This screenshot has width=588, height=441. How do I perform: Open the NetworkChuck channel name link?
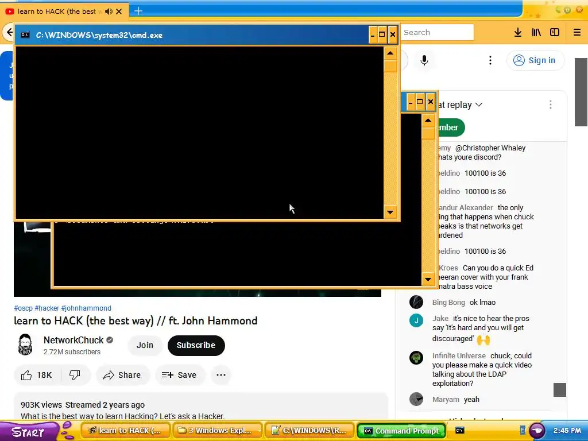[x=73, y=340]
